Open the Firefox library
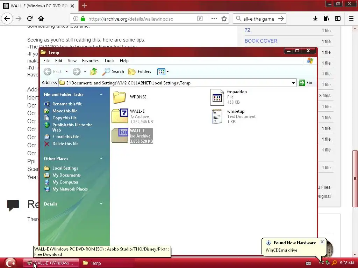Viewport: 358px width, 268px height. 327,19
